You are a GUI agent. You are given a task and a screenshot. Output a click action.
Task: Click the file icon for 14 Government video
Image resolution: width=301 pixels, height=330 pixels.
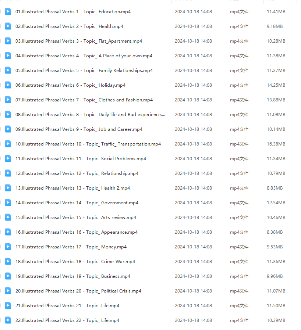point(8,202)
